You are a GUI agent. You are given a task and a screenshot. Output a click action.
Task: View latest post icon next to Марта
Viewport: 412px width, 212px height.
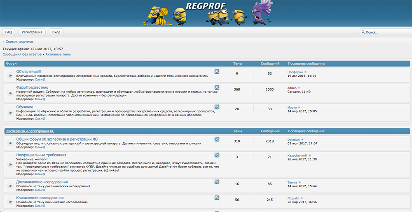click(x=299, y=108)
